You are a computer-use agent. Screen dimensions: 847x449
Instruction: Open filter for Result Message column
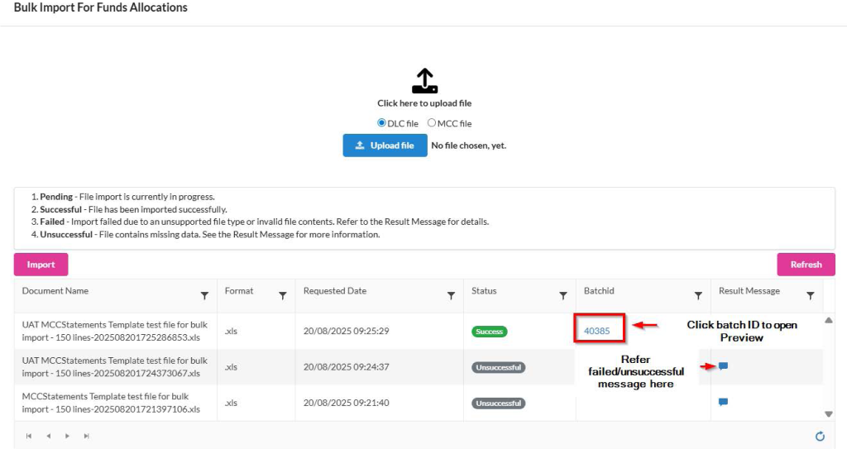click(x=810, y=295)
